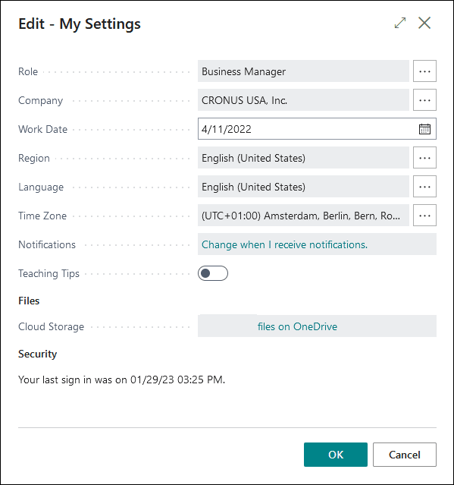Viewport: 454px width, 485px height.
Task: Toggle the Teaching Tips switch
Action: 213,273
